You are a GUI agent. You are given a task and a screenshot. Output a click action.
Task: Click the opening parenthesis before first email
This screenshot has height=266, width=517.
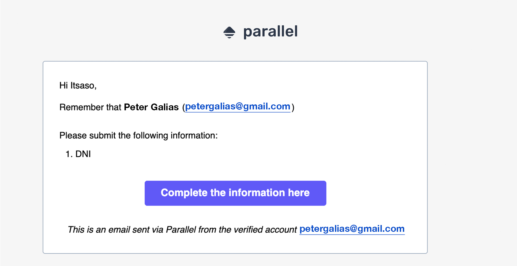(x=183, y=107)
